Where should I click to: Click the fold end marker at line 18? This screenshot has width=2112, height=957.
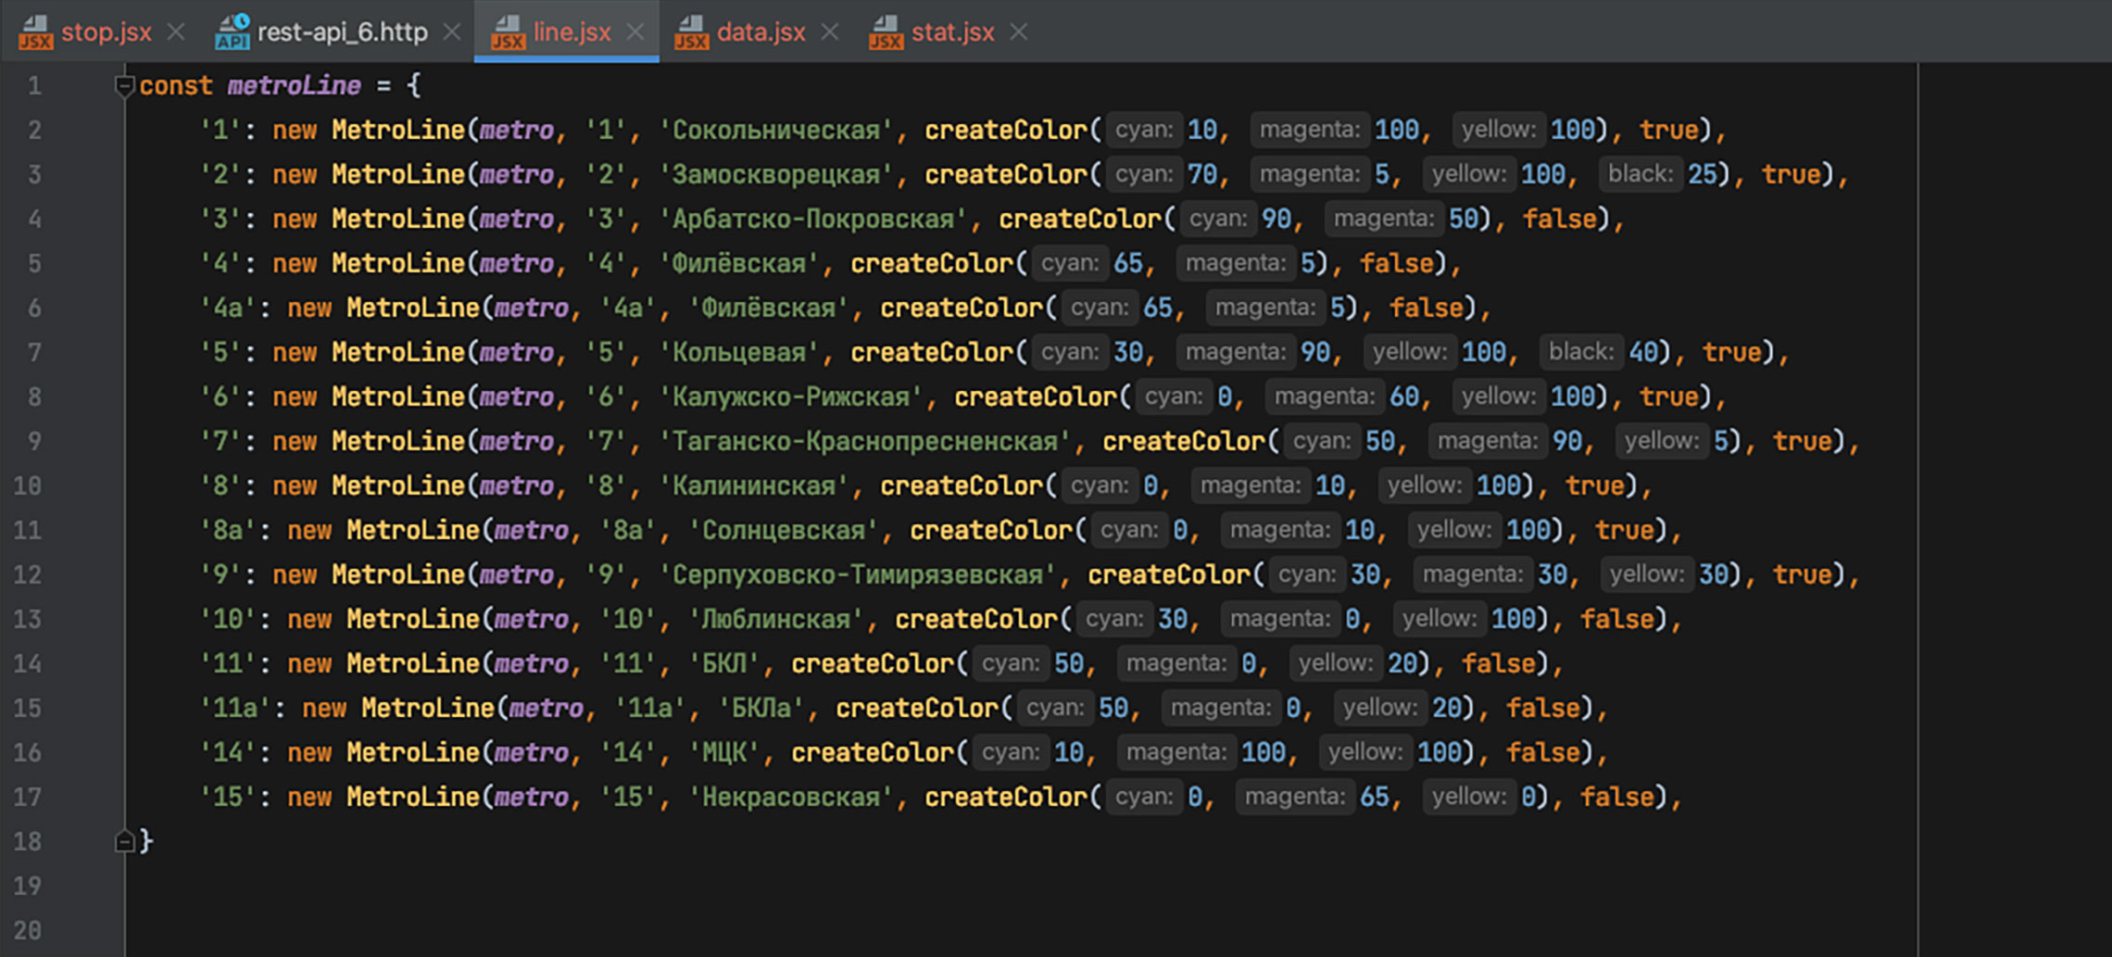pyautogui.click(x=124, y=841)
